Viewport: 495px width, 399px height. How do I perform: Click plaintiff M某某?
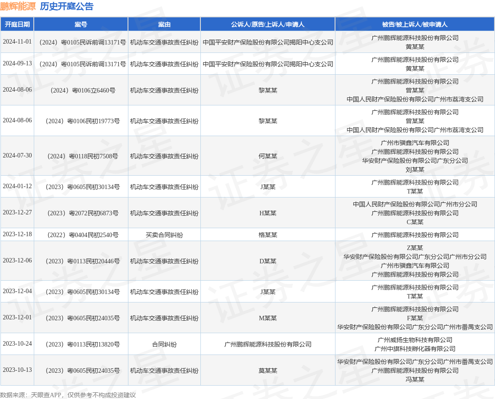click(x=267, y=318)
